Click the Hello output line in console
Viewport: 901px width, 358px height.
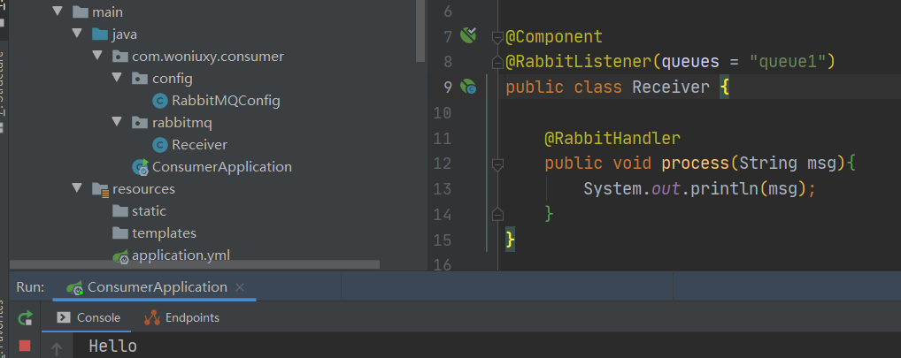pyautogui.click(x=113, y=347)
